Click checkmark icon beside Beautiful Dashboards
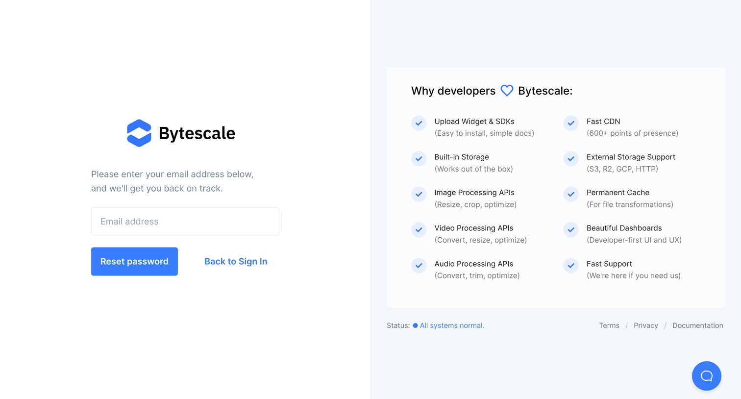The height and width of the screenshot is (399, 741). tap(571, 230)
